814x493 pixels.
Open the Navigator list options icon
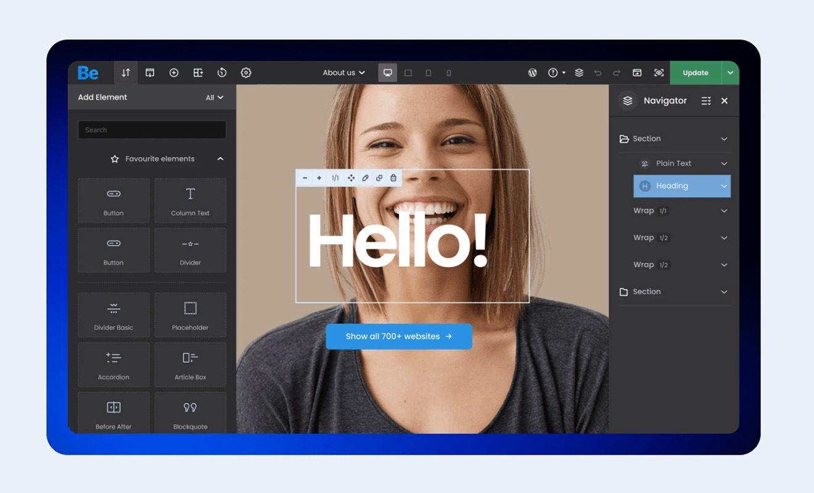click(706, 100)
